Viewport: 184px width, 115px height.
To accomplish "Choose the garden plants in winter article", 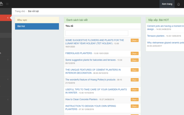I will (135, 90).
